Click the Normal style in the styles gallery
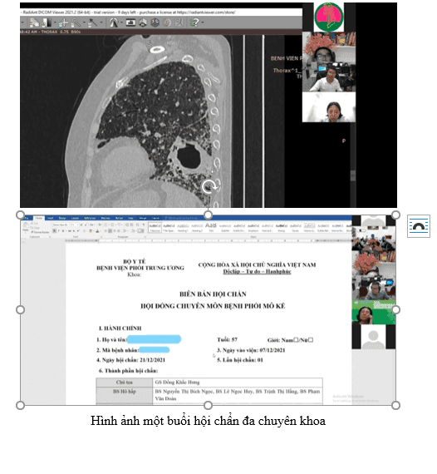This screenshot has width=437, height=474. (x=155, y=227)
